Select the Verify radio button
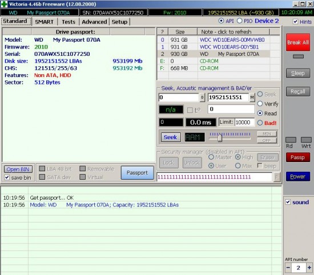 point(260,104)
